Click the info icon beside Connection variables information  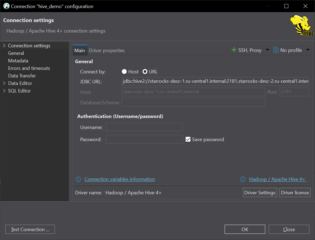[x=78, y=179]
